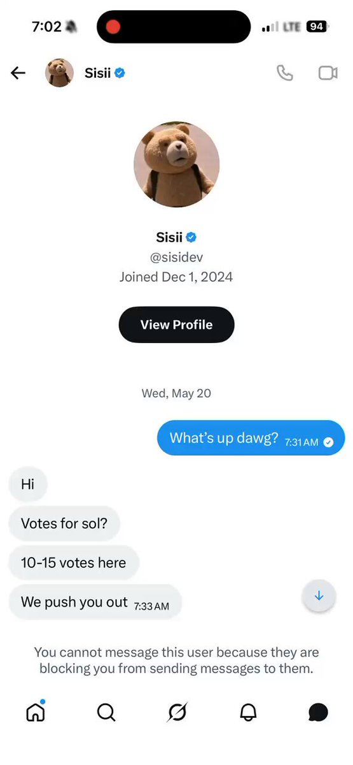353x765 pixels.
Task: Open the Home tab icon
Action: (x=36, y=711)
